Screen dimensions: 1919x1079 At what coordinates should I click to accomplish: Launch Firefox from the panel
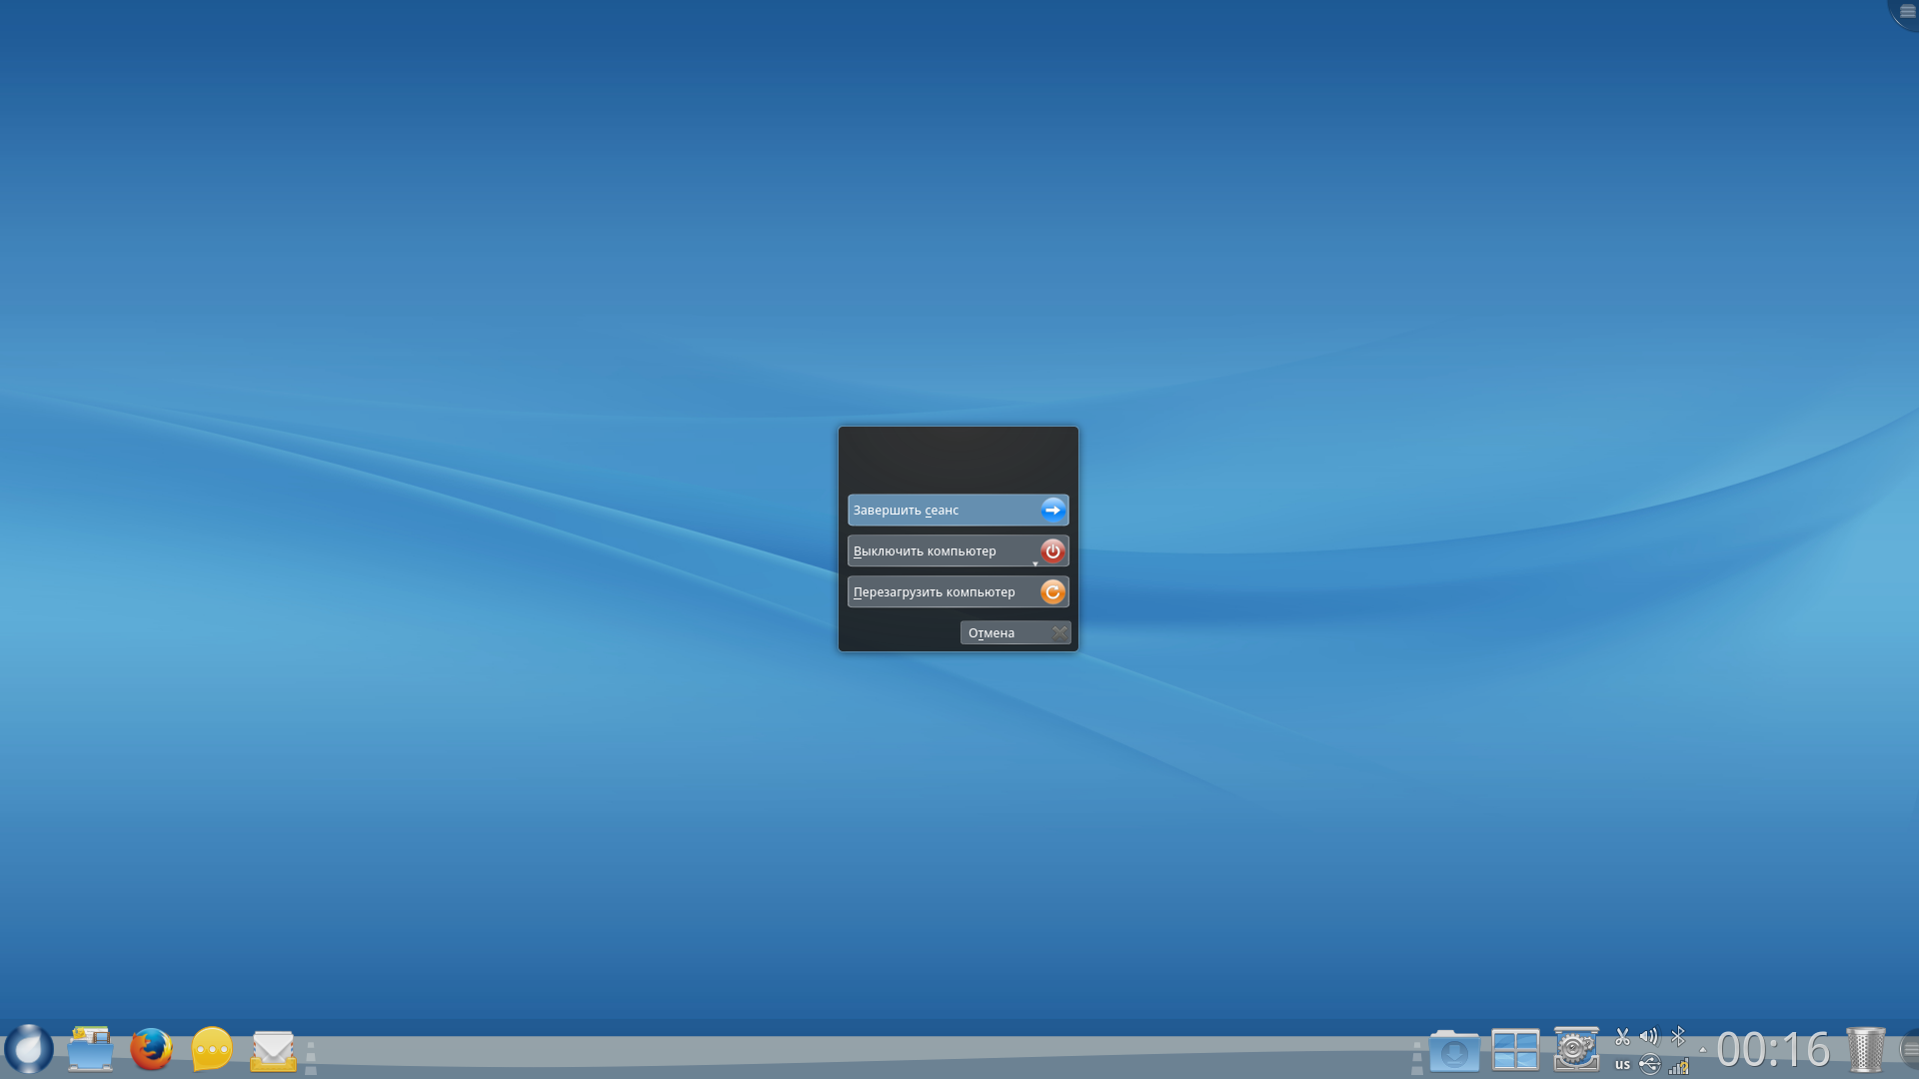click(x=151, y=1049)
